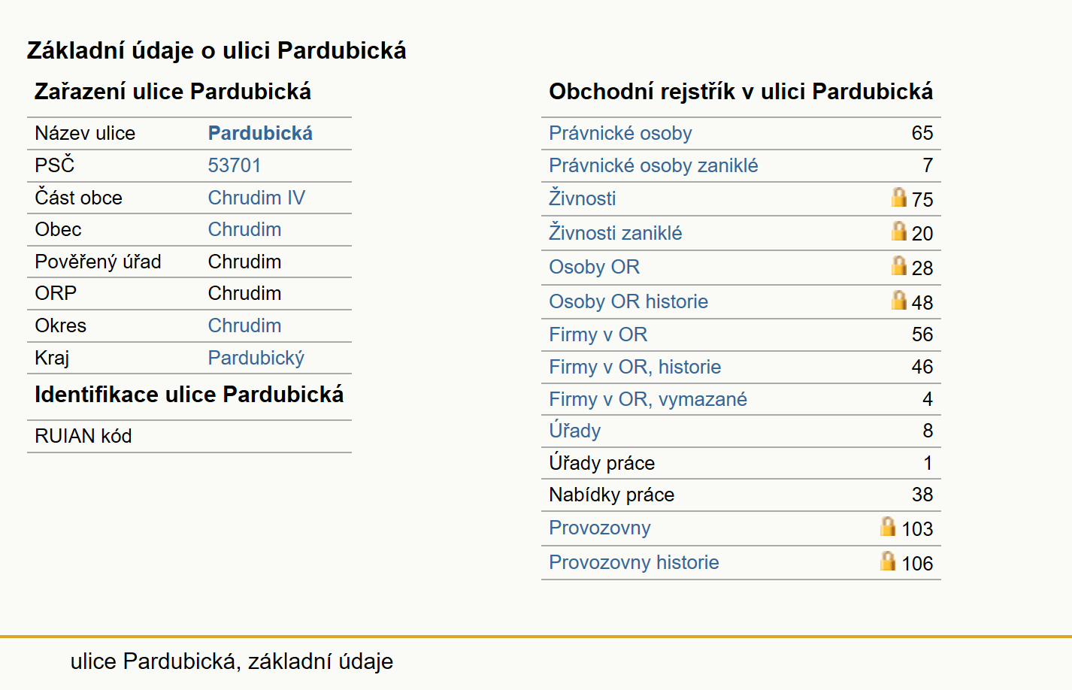
Task: Click the lock icon beside Provozovny historie 106
Action: pos(888,561)
